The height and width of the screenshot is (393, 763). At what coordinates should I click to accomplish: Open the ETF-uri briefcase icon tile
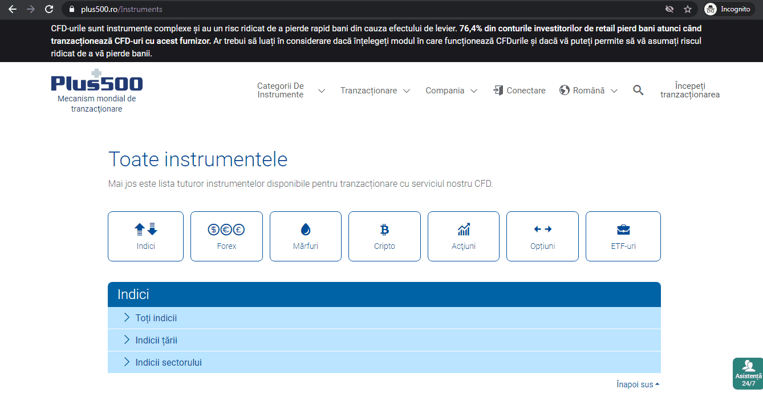click(623, 236)
